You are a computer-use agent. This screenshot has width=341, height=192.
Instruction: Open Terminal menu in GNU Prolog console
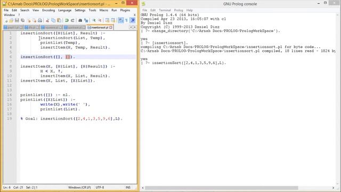[165, 10]
